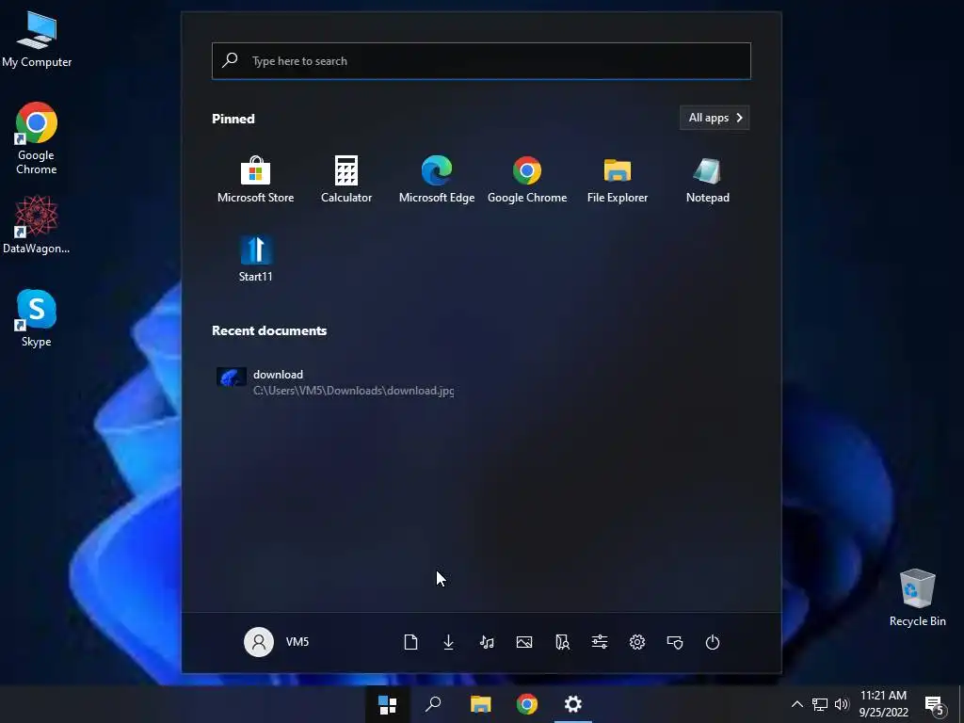Launch Start11 pinned app
964x723 pixels.
tap(255, 259)
